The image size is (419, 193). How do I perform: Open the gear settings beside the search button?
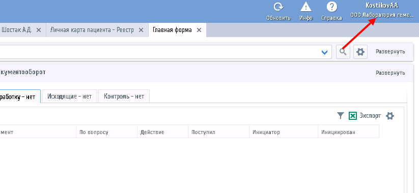360,52
